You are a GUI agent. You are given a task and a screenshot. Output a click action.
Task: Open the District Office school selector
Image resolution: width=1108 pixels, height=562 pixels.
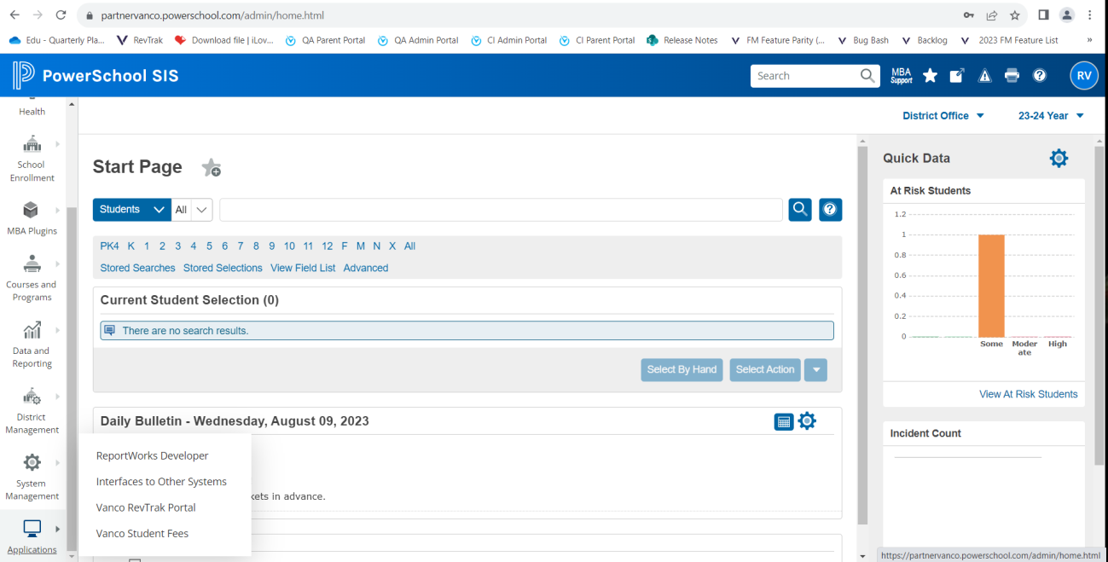943,116
